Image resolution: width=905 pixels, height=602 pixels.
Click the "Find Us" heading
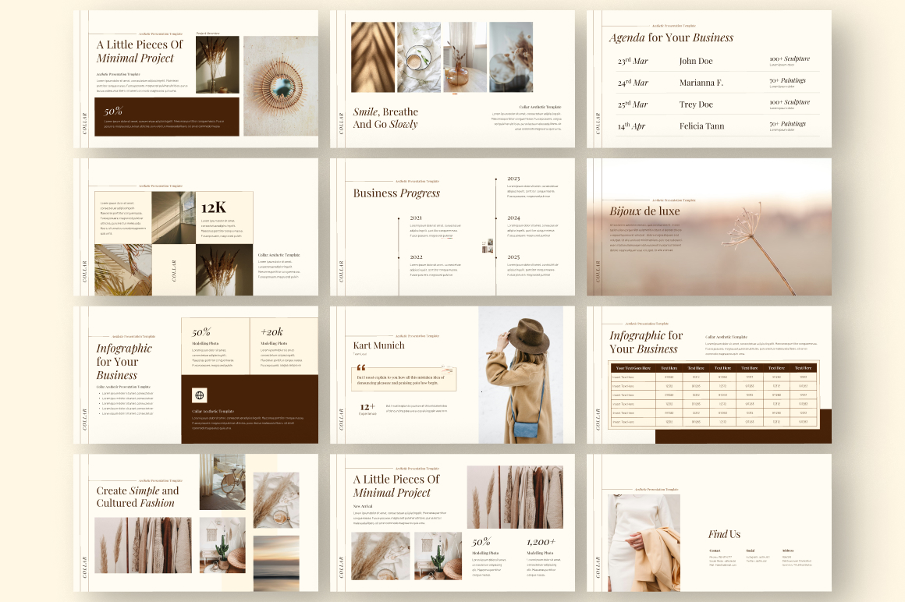724,534
